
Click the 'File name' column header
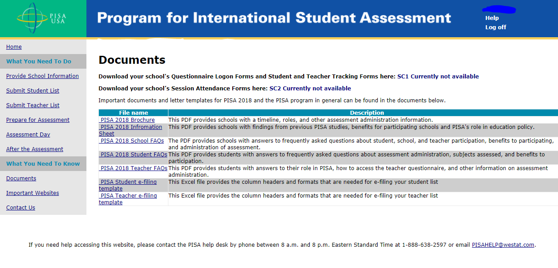[x=133, y=113]
